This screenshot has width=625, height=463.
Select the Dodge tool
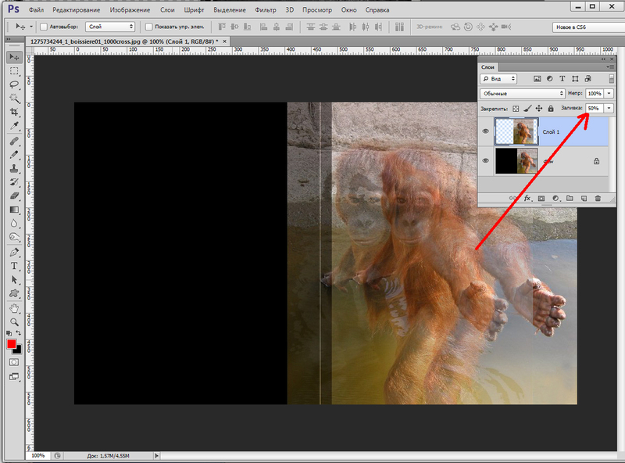pyautogui.click(x=14, y=237)
